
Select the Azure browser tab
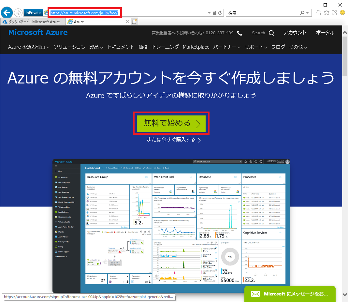tap(95, 22)
